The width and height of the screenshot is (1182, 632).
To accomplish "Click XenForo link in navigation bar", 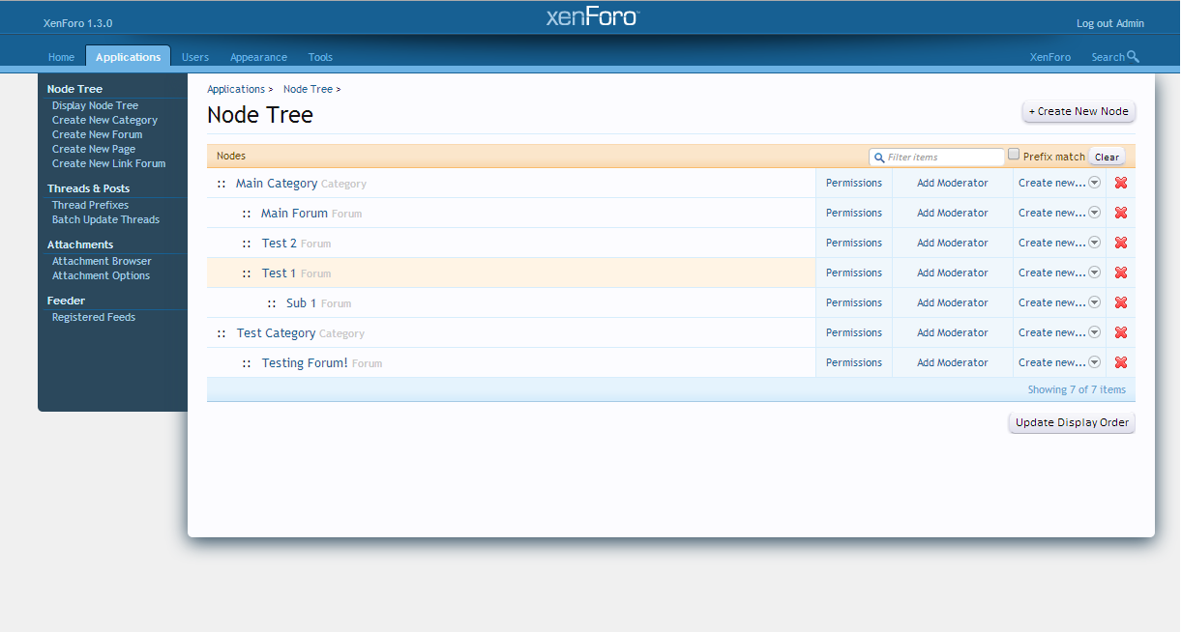I will click(x=1050, y=57).
